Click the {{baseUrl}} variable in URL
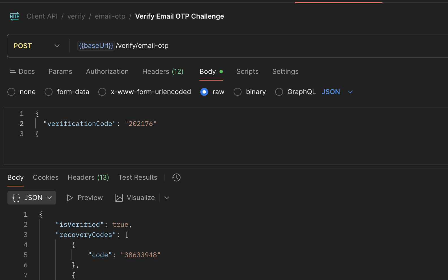Viewport: 448px width, 280px height. [96, 46]
